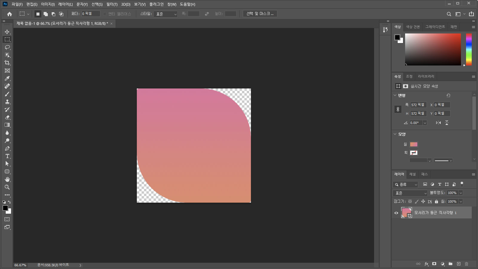Open the 칠 fill percentage dropdown arrow
Viewport: 478px width, 269px height.
point(461,202)
